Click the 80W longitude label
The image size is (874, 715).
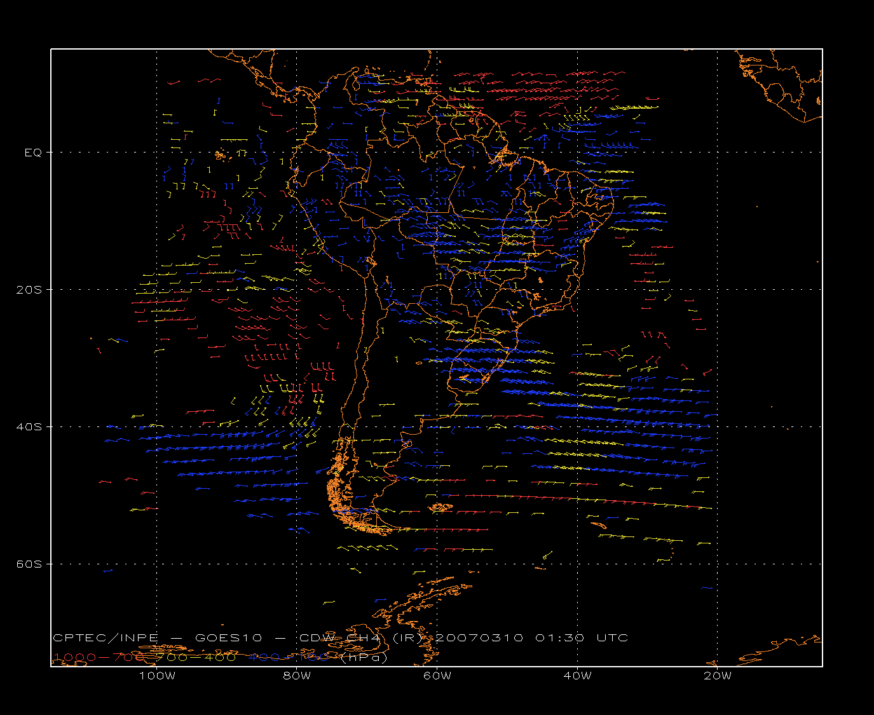click(x=297, y=676)
